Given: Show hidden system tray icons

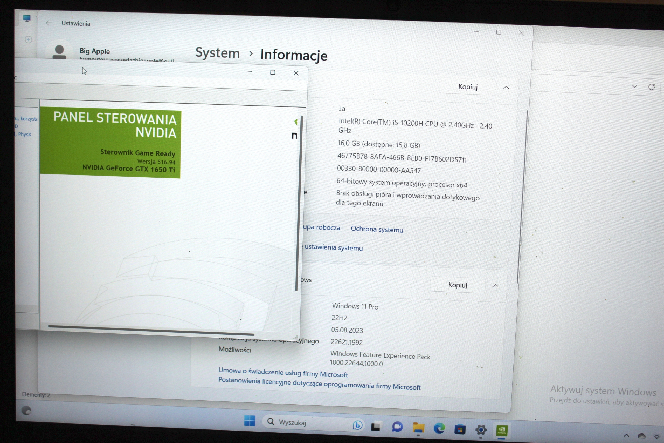Looking at the screenshot, I should 626,435.
